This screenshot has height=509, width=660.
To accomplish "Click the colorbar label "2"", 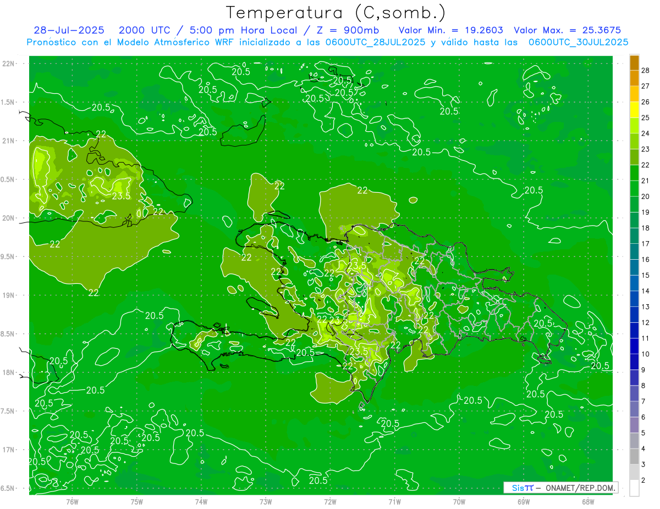I will click(x=644, y=480).
